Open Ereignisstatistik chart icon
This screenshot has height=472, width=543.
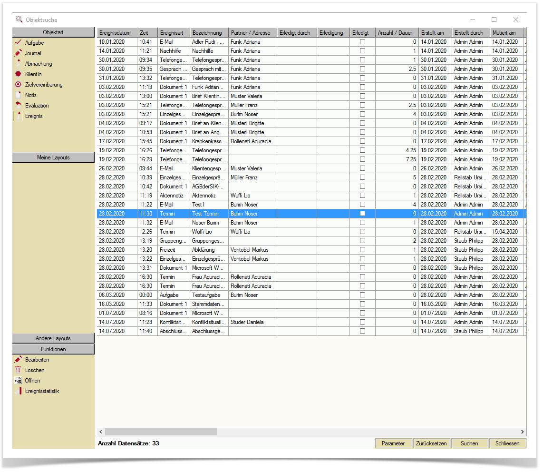pos(19,391)
